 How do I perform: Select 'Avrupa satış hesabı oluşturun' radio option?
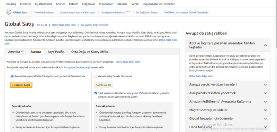point(96,76)
